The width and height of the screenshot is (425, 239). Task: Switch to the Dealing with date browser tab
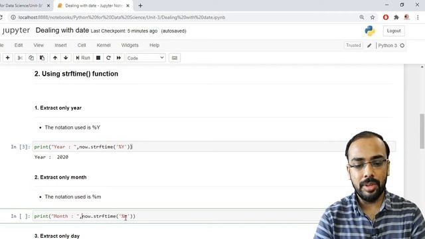click(94, 6)
